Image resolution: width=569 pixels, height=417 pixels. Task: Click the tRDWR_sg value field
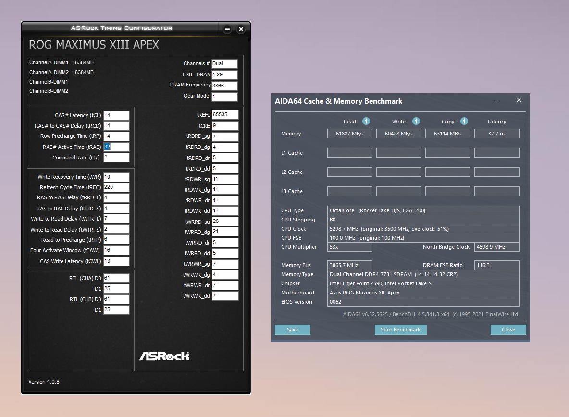(225, 179)
